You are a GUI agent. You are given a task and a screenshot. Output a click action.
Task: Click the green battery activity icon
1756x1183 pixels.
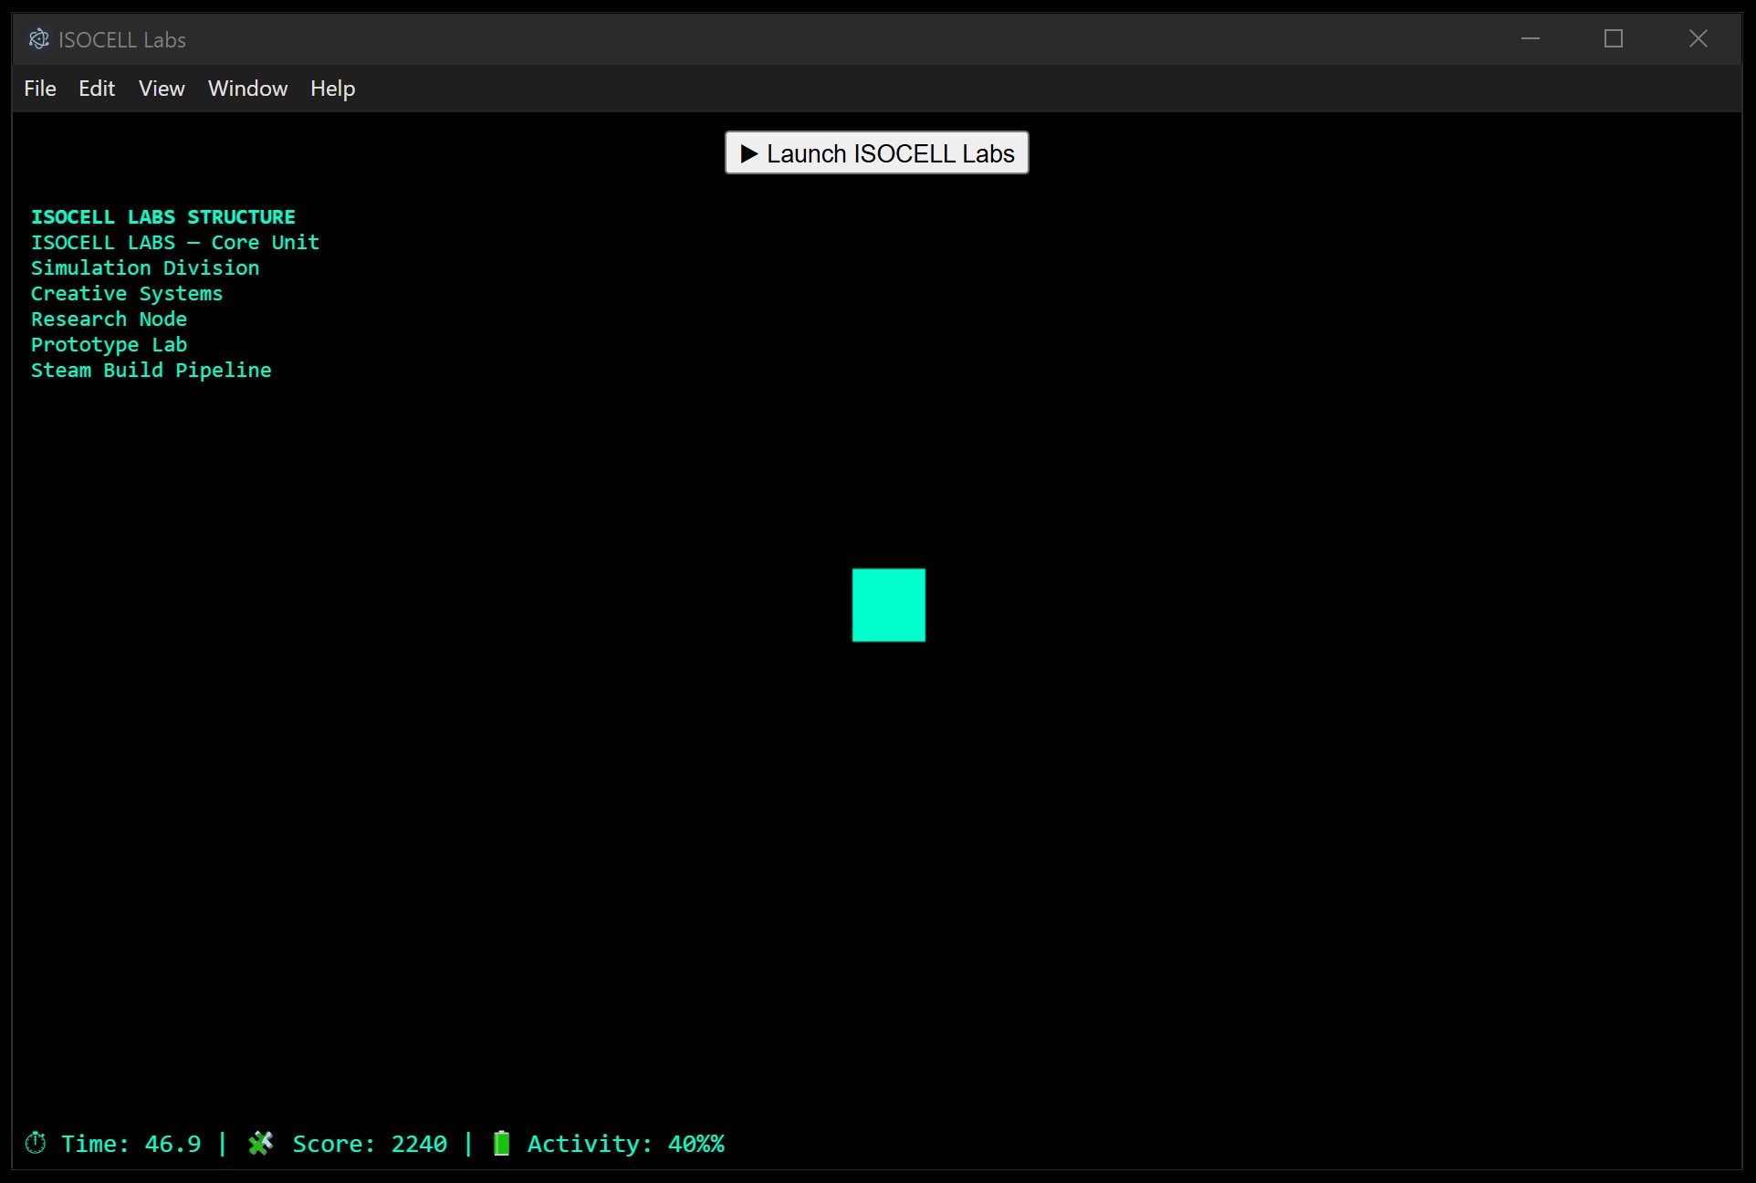[501, 1143]
